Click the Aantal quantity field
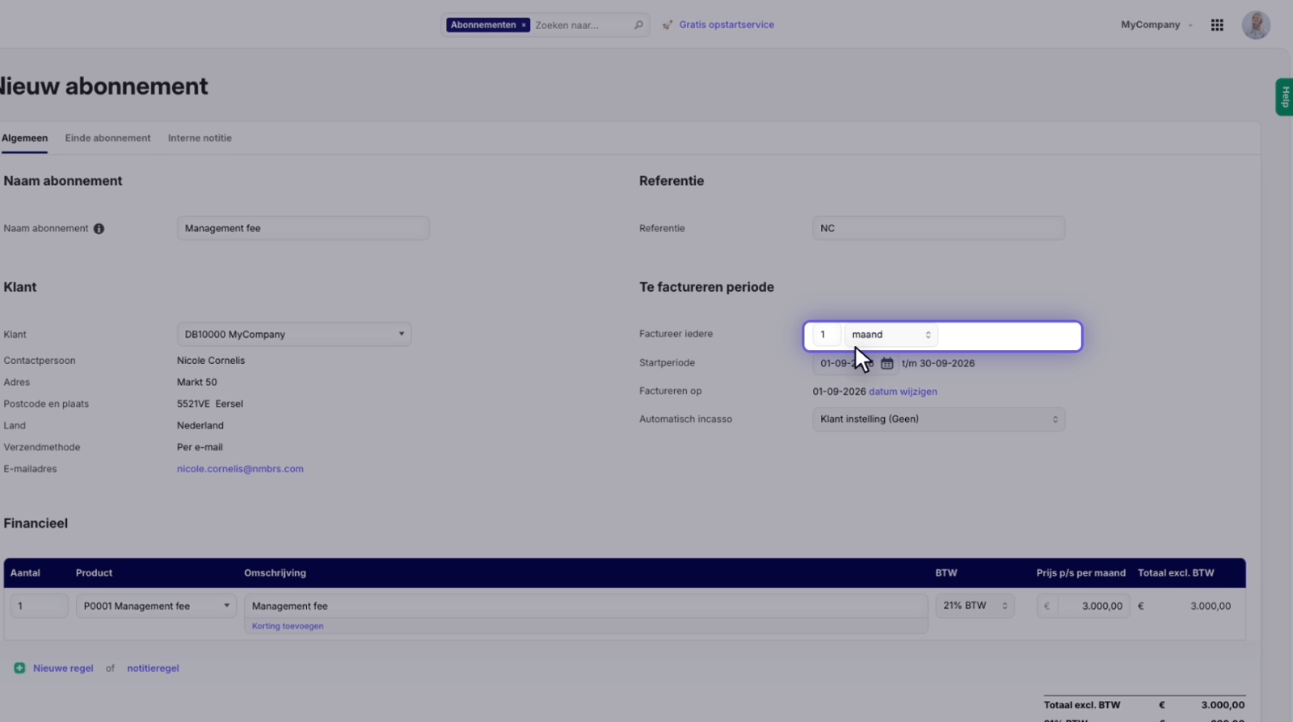Screen dimensions: 1293x722 pyautogui.click(x=39, y=606)
